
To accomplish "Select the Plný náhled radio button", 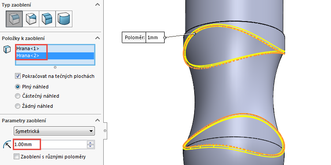I will 18,87.
